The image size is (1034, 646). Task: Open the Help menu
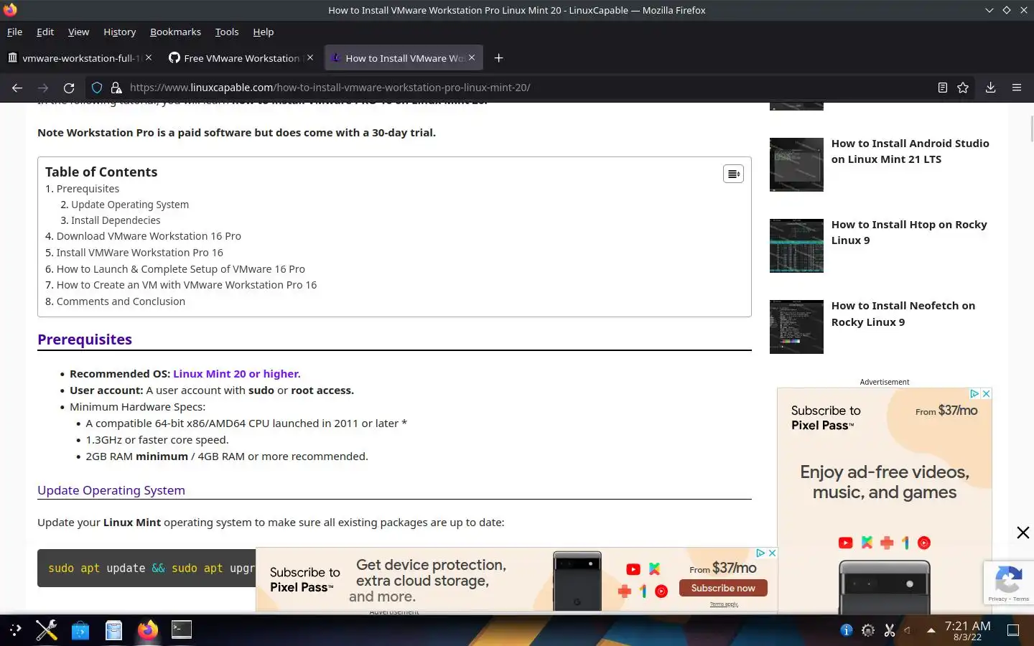click(x=264, y=32)
